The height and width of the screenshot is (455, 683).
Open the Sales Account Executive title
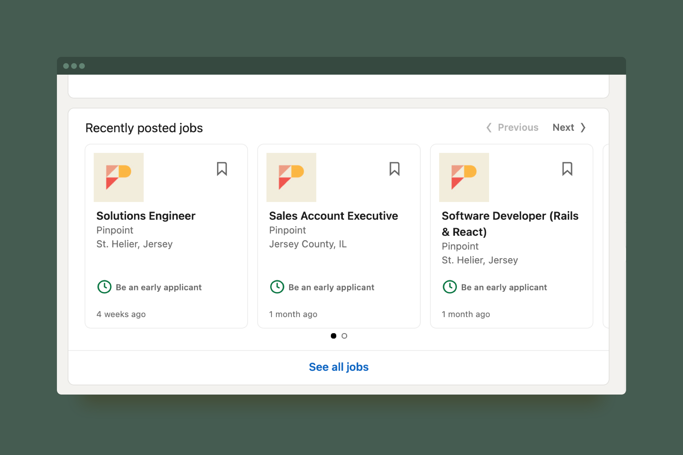[333, 216]
